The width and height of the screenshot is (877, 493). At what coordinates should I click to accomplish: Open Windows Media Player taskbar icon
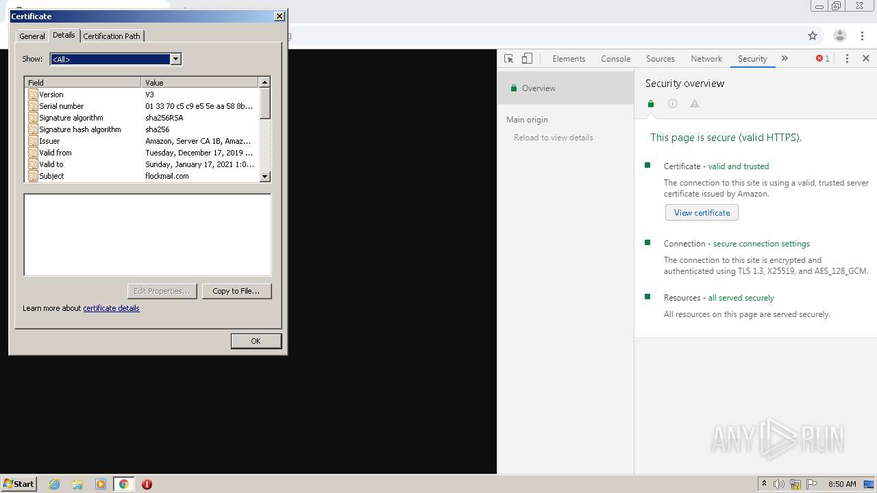[x=101, y=484]
